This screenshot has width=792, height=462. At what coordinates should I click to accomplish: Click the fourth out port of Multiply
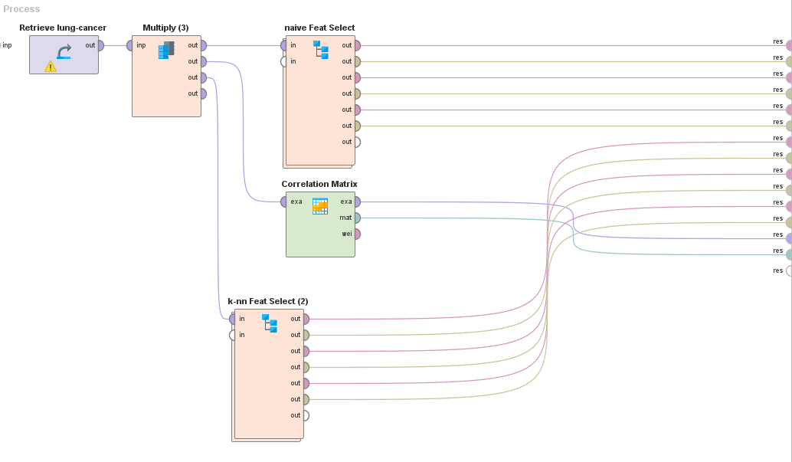click(x=203, y=93)
